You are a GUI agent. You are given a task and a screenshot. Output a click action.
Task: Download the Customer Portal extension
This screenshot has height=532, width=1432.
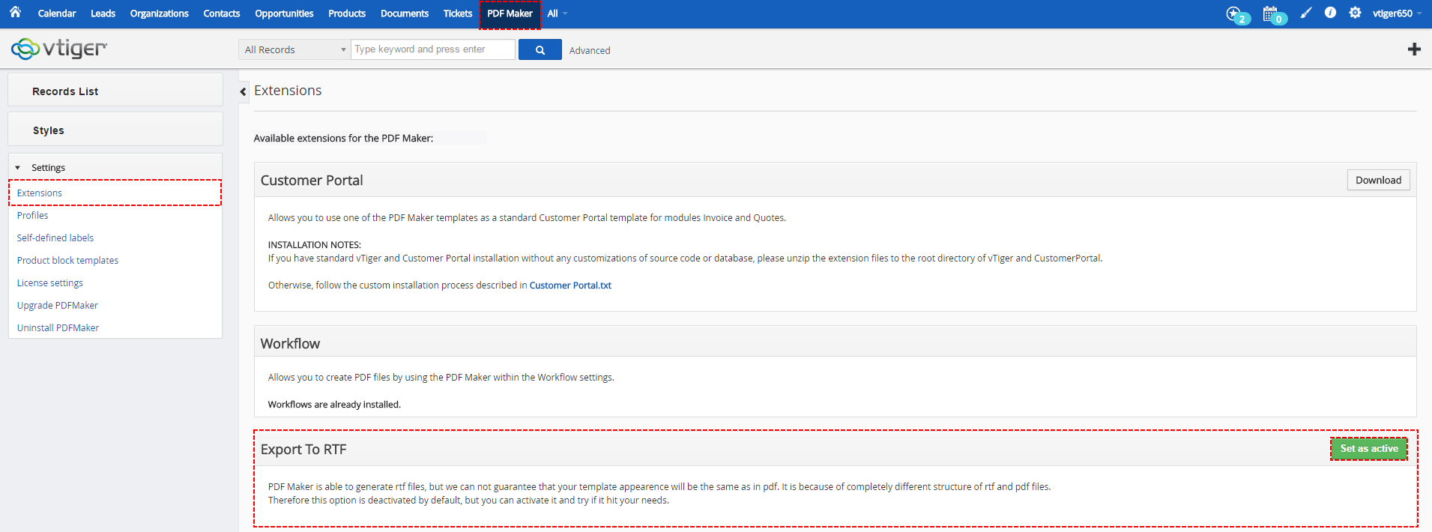pos(1378,180)
